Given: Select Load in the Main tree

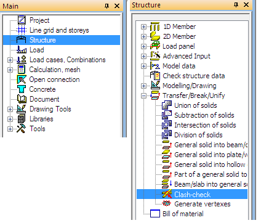Looking at the screenshot, I should coord(36,50).
